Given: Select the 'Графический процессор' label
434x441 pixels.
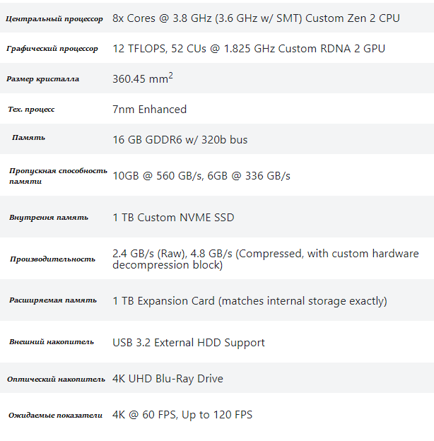Looking at the screenshot, I should coord(52,49).
